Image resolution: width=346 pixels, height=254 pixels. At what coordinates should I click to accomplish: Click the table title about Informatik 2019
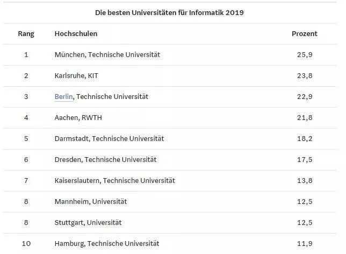point(169,12)
